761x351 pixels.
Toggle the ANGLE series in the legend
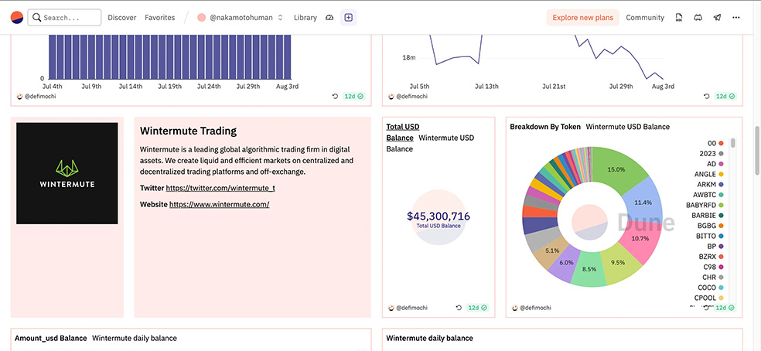[709, 174]
